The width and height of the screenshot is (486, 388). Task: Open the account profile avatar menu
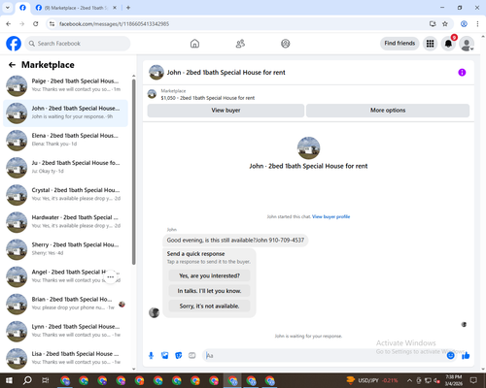point(467,44)
